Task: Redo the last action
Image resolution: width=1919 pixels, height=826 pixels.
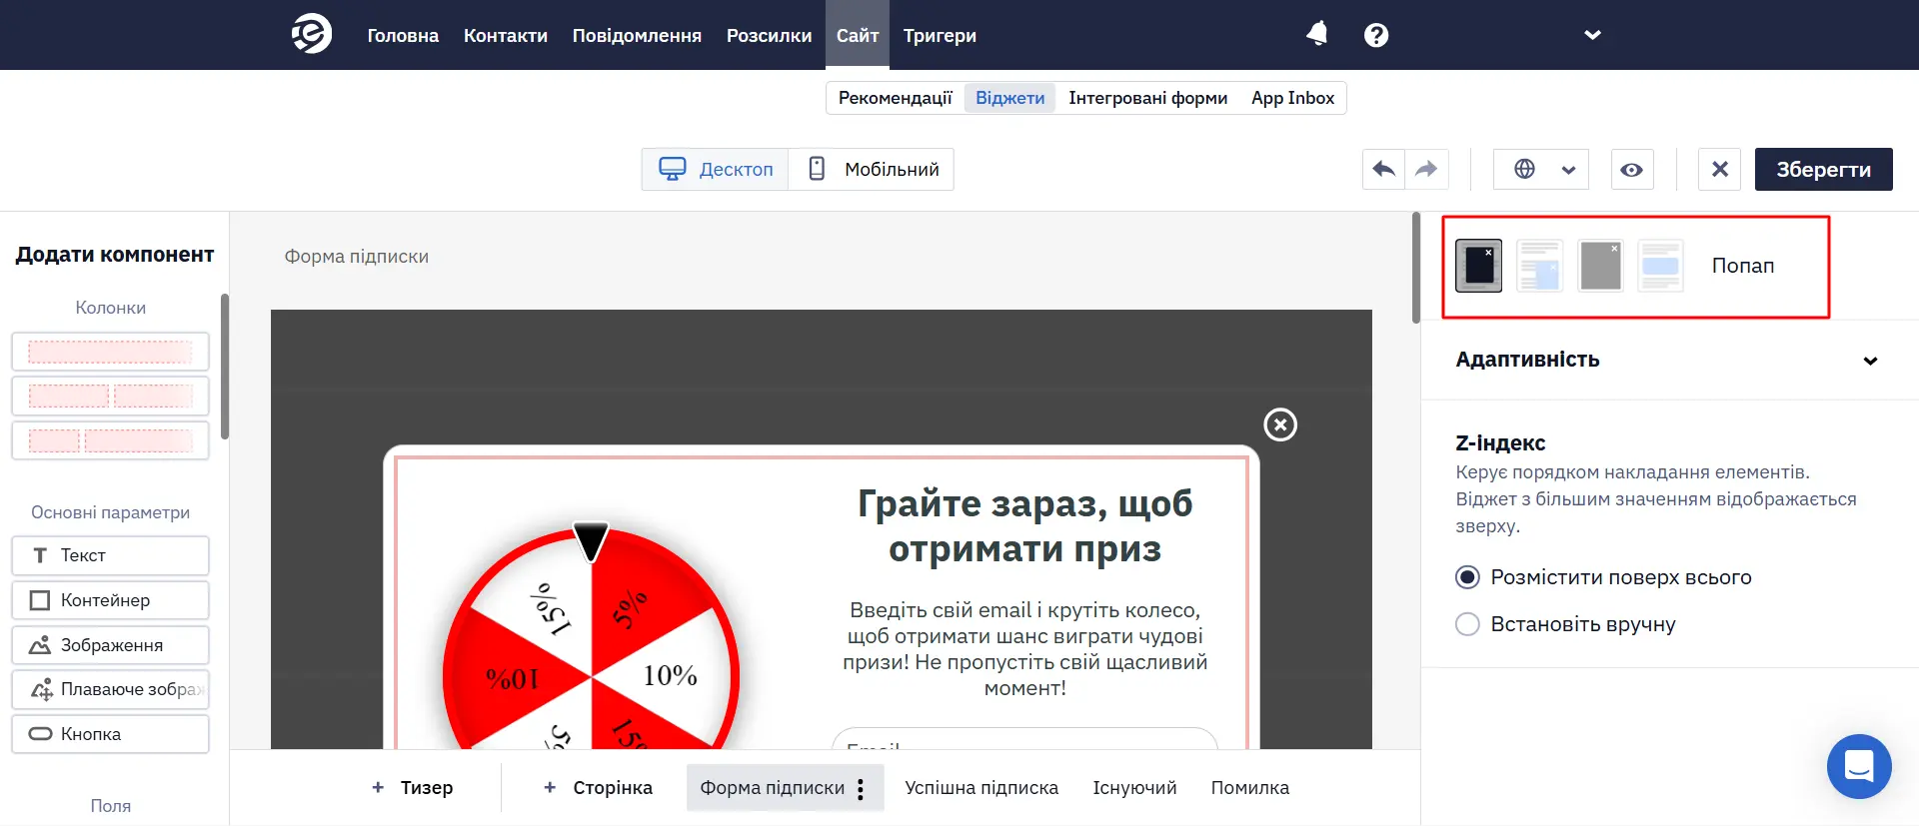Action: click(x=1426, y=169)
